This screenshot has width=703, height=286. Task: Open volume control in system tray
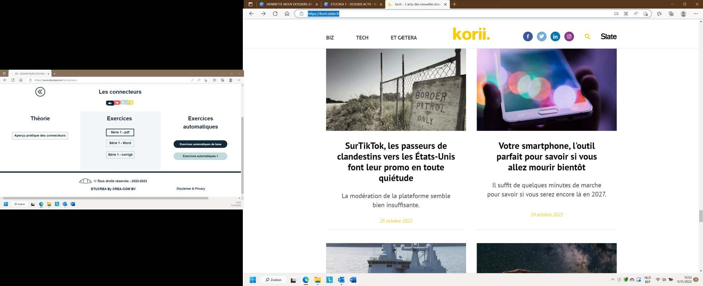(x=664, y=280)
